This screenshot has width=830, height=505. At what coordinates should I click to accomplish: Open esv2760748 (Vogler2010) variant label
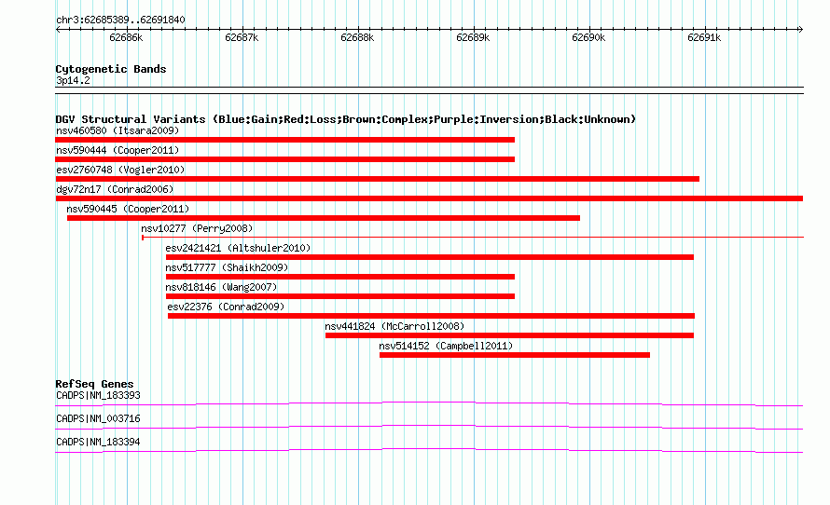(120, 170)
